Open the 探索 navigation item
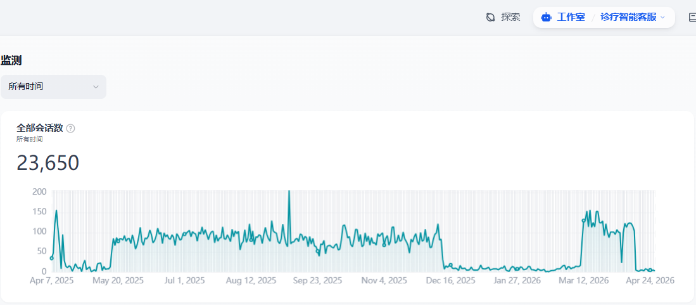Image resolution: width=696 pixels, height=305 pixels. pos(503,17)
